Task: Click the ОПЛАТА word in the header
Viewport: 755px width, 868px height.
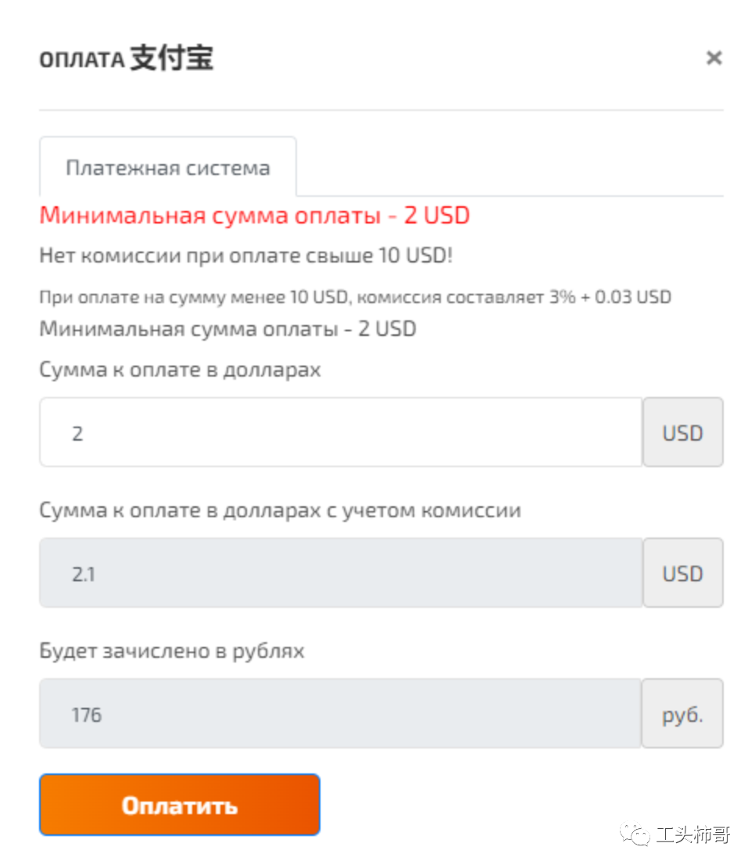Action: point(81,60)
